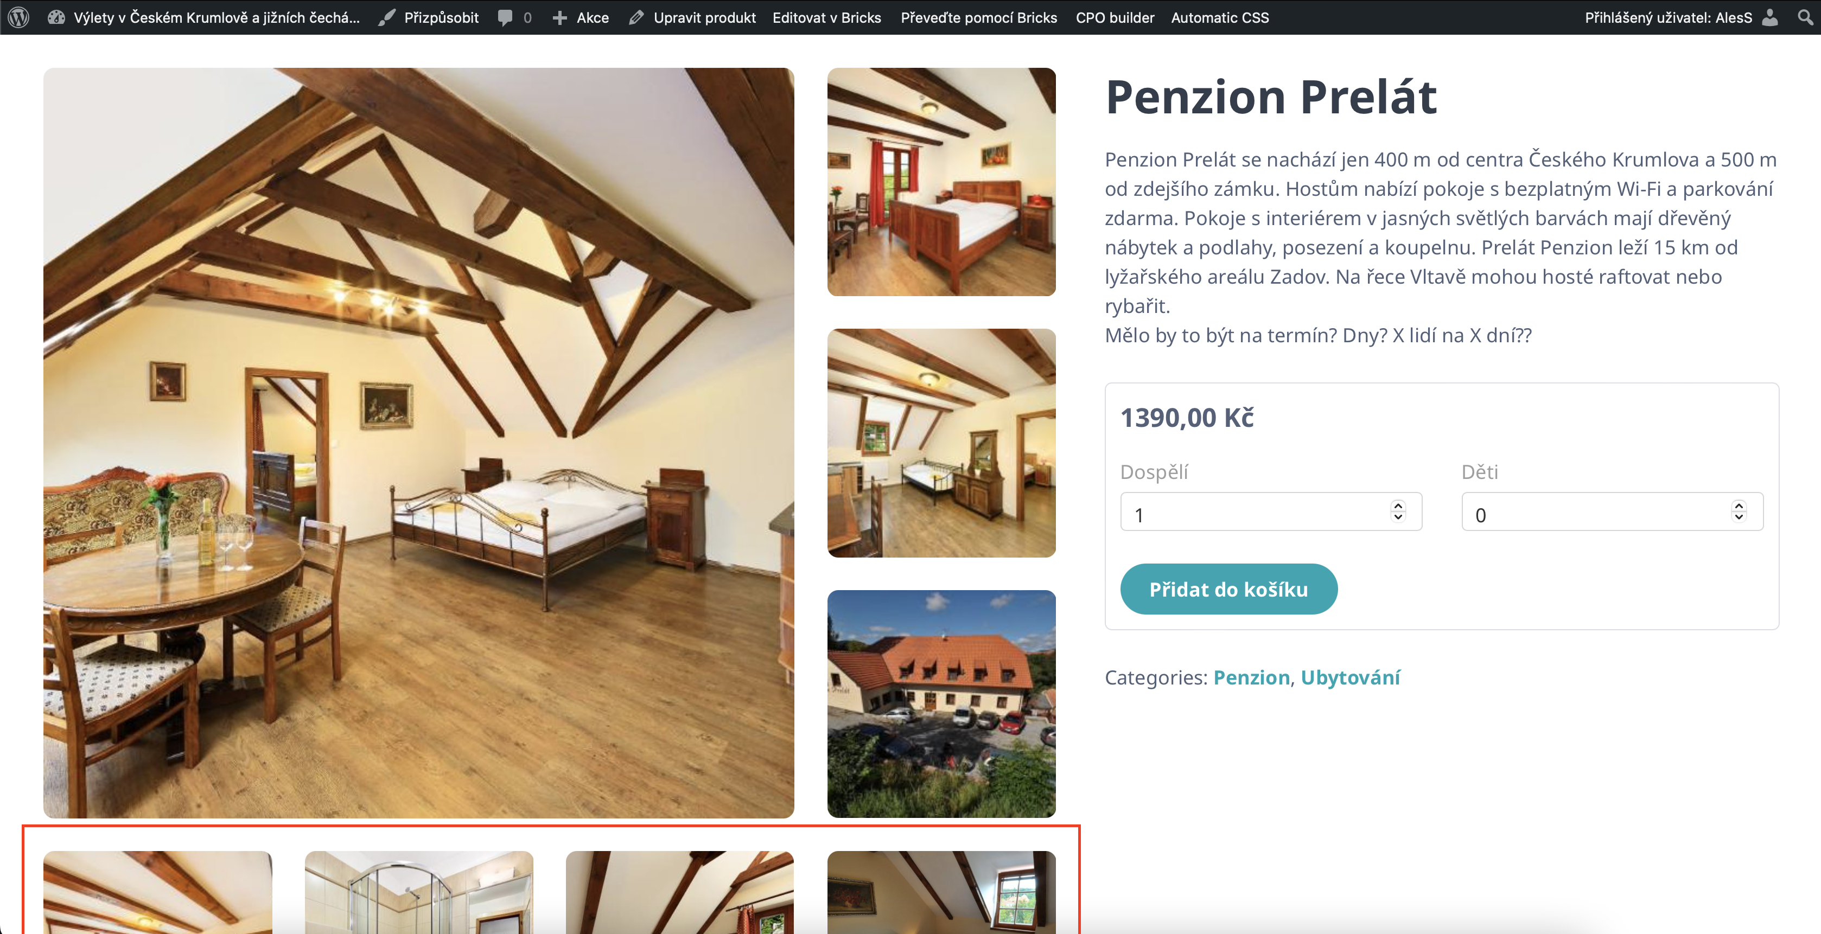Click the Přizpůsobit brush icon
Screen dimensions: 1821x934
pos(386,18)
